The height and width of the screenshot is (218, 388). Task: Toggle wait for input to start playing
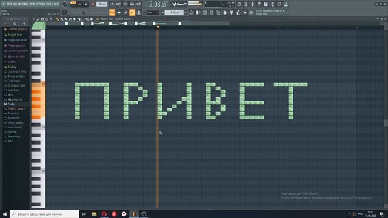pos(119,4)
